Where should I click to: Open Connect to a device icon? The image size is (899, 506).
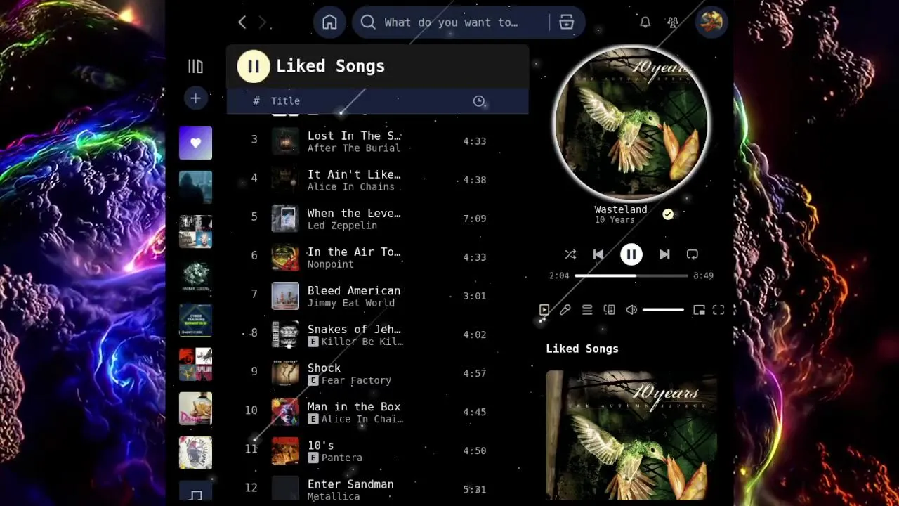[x=609, y=310]
